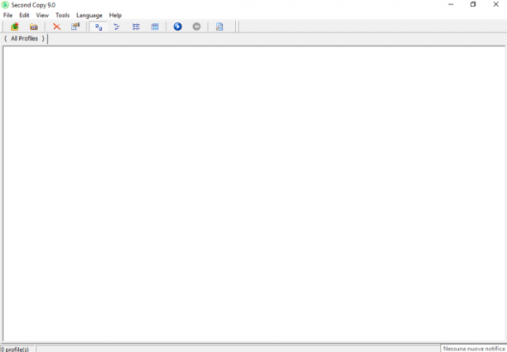Restore down the Second Copy window
Image resolution: width=507 pixels, height=352 pixels.
[473, 4]
